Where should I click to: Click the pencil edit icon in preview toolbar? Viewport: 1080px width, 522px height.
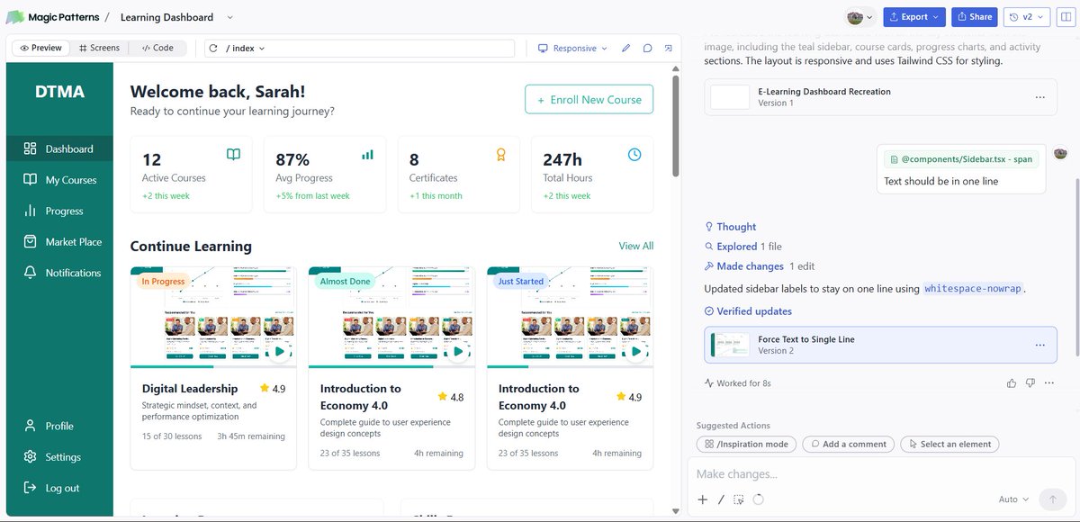(625, 48)
